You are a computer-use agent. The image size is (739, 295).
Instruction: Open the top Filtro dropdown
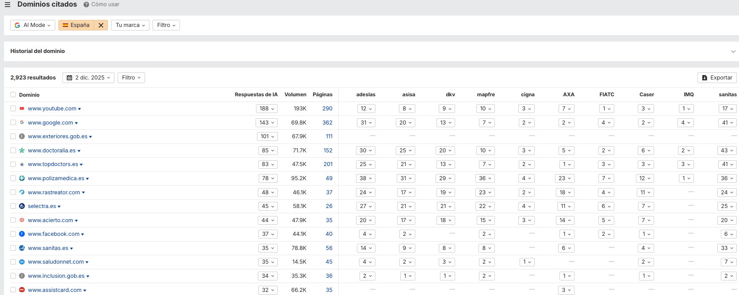point(166,25)
